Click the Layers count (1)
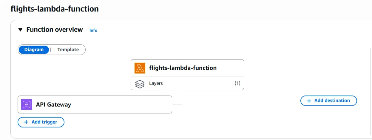 (237, 83)
